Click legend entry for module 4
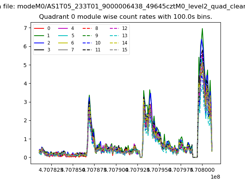This screenshot has height=184, width=245. pyautogui.click(x=66, y=28)
